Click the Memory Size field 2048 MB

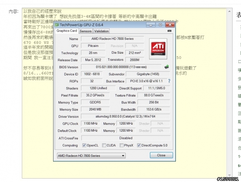click(95, 109)
